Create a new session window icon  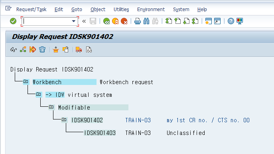coord(209,21)
